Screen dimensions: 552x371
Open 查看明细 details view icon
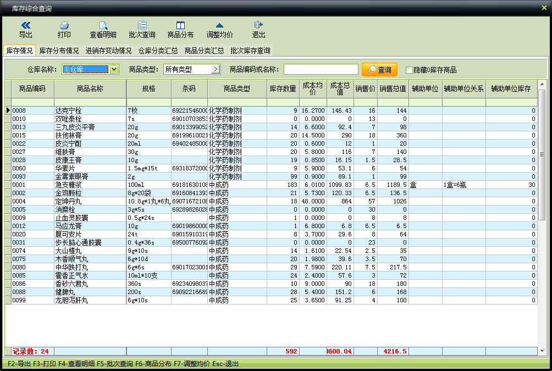103,25
